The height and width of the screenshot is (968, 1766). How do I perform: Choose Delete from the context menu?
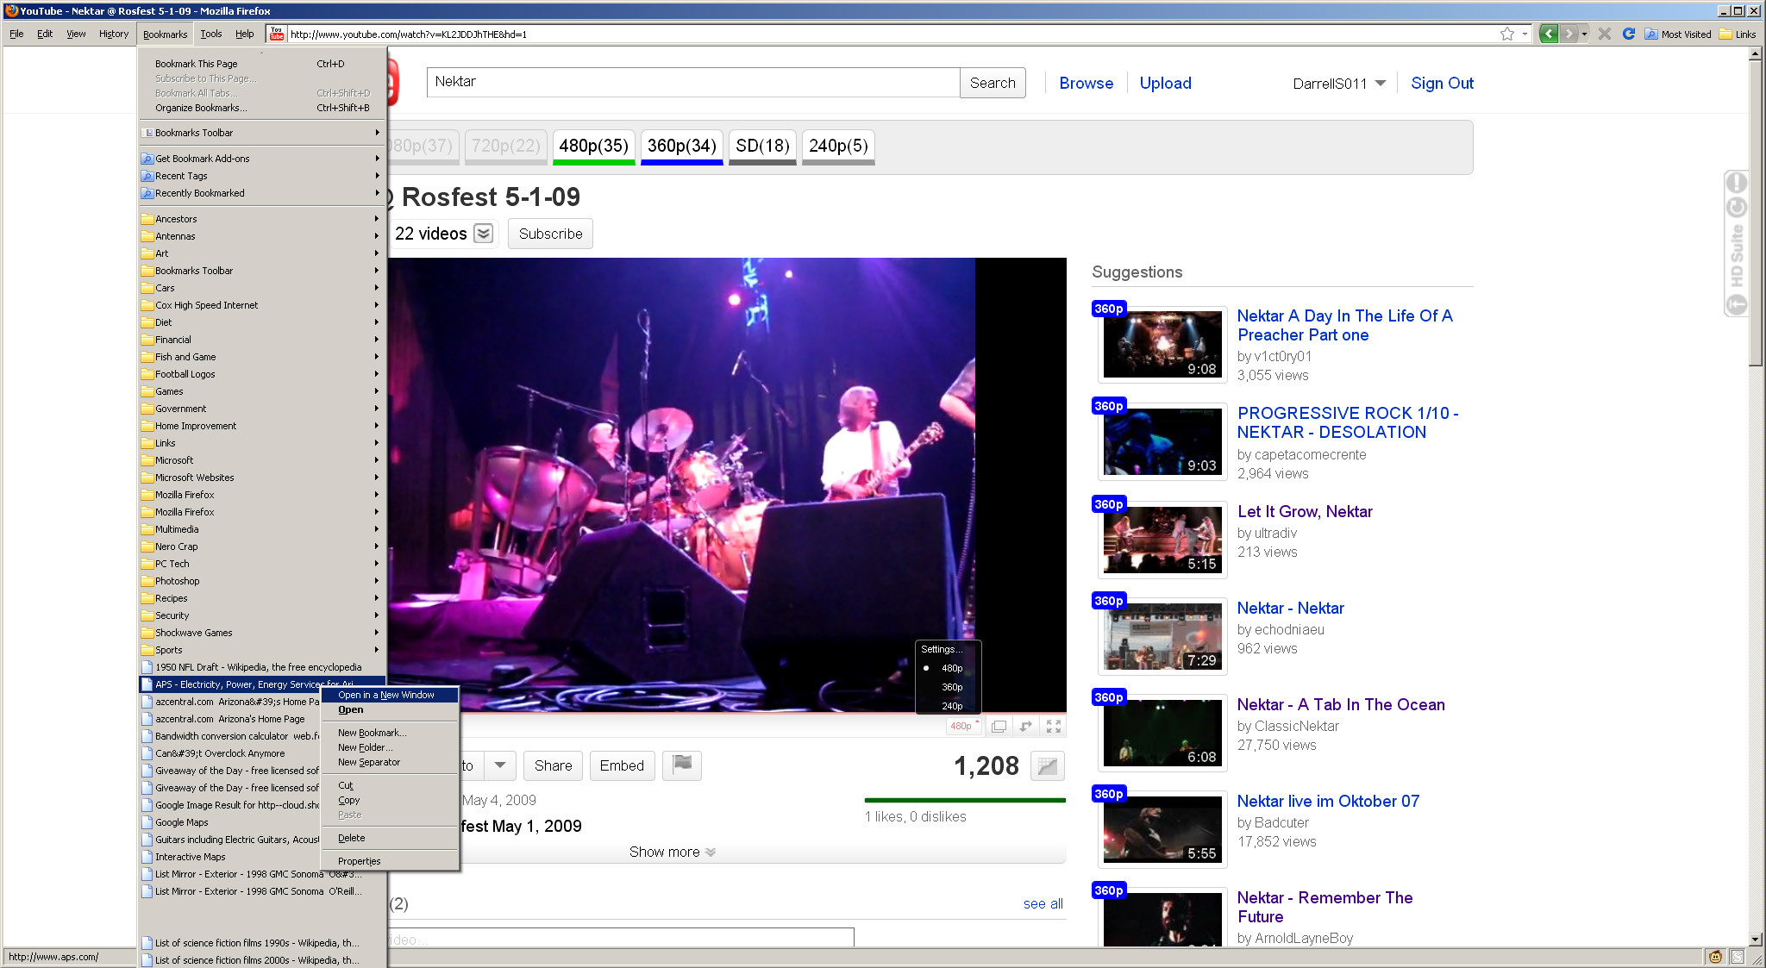tap(389, 838)
